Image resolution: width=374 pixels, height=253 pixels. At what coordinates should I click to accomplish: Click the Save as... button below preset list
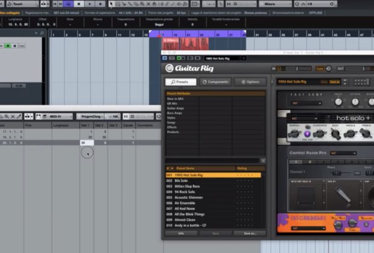[x=250, y=234]
